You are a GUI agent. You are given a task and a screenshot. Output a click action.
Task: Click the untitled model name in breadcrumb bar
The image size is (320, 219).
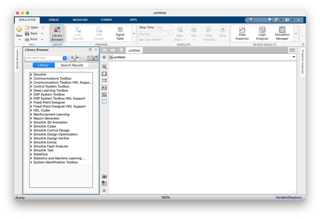[119, 57]
